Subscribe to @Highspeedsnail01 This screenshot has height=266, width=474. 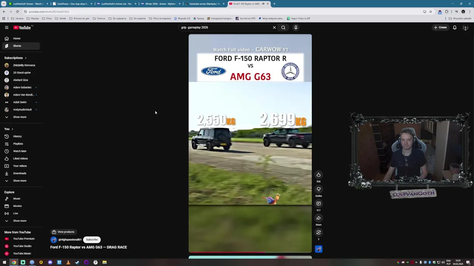[92, 239]
